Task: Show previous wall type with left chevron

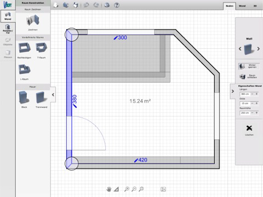Action: coord(240,49)
